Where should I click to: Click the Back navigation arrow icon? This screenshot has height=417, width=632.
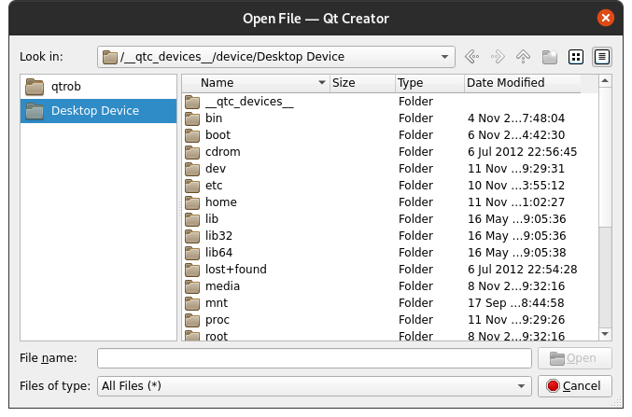pyautogui.click(x=472, y=56)
